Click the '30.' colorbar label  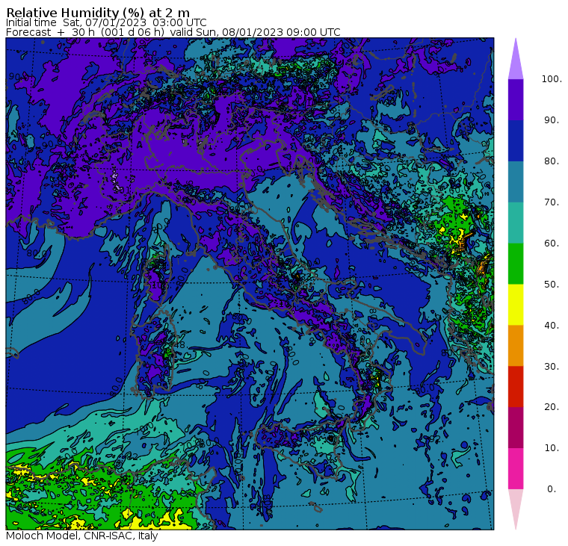click(x=552, y=367)
